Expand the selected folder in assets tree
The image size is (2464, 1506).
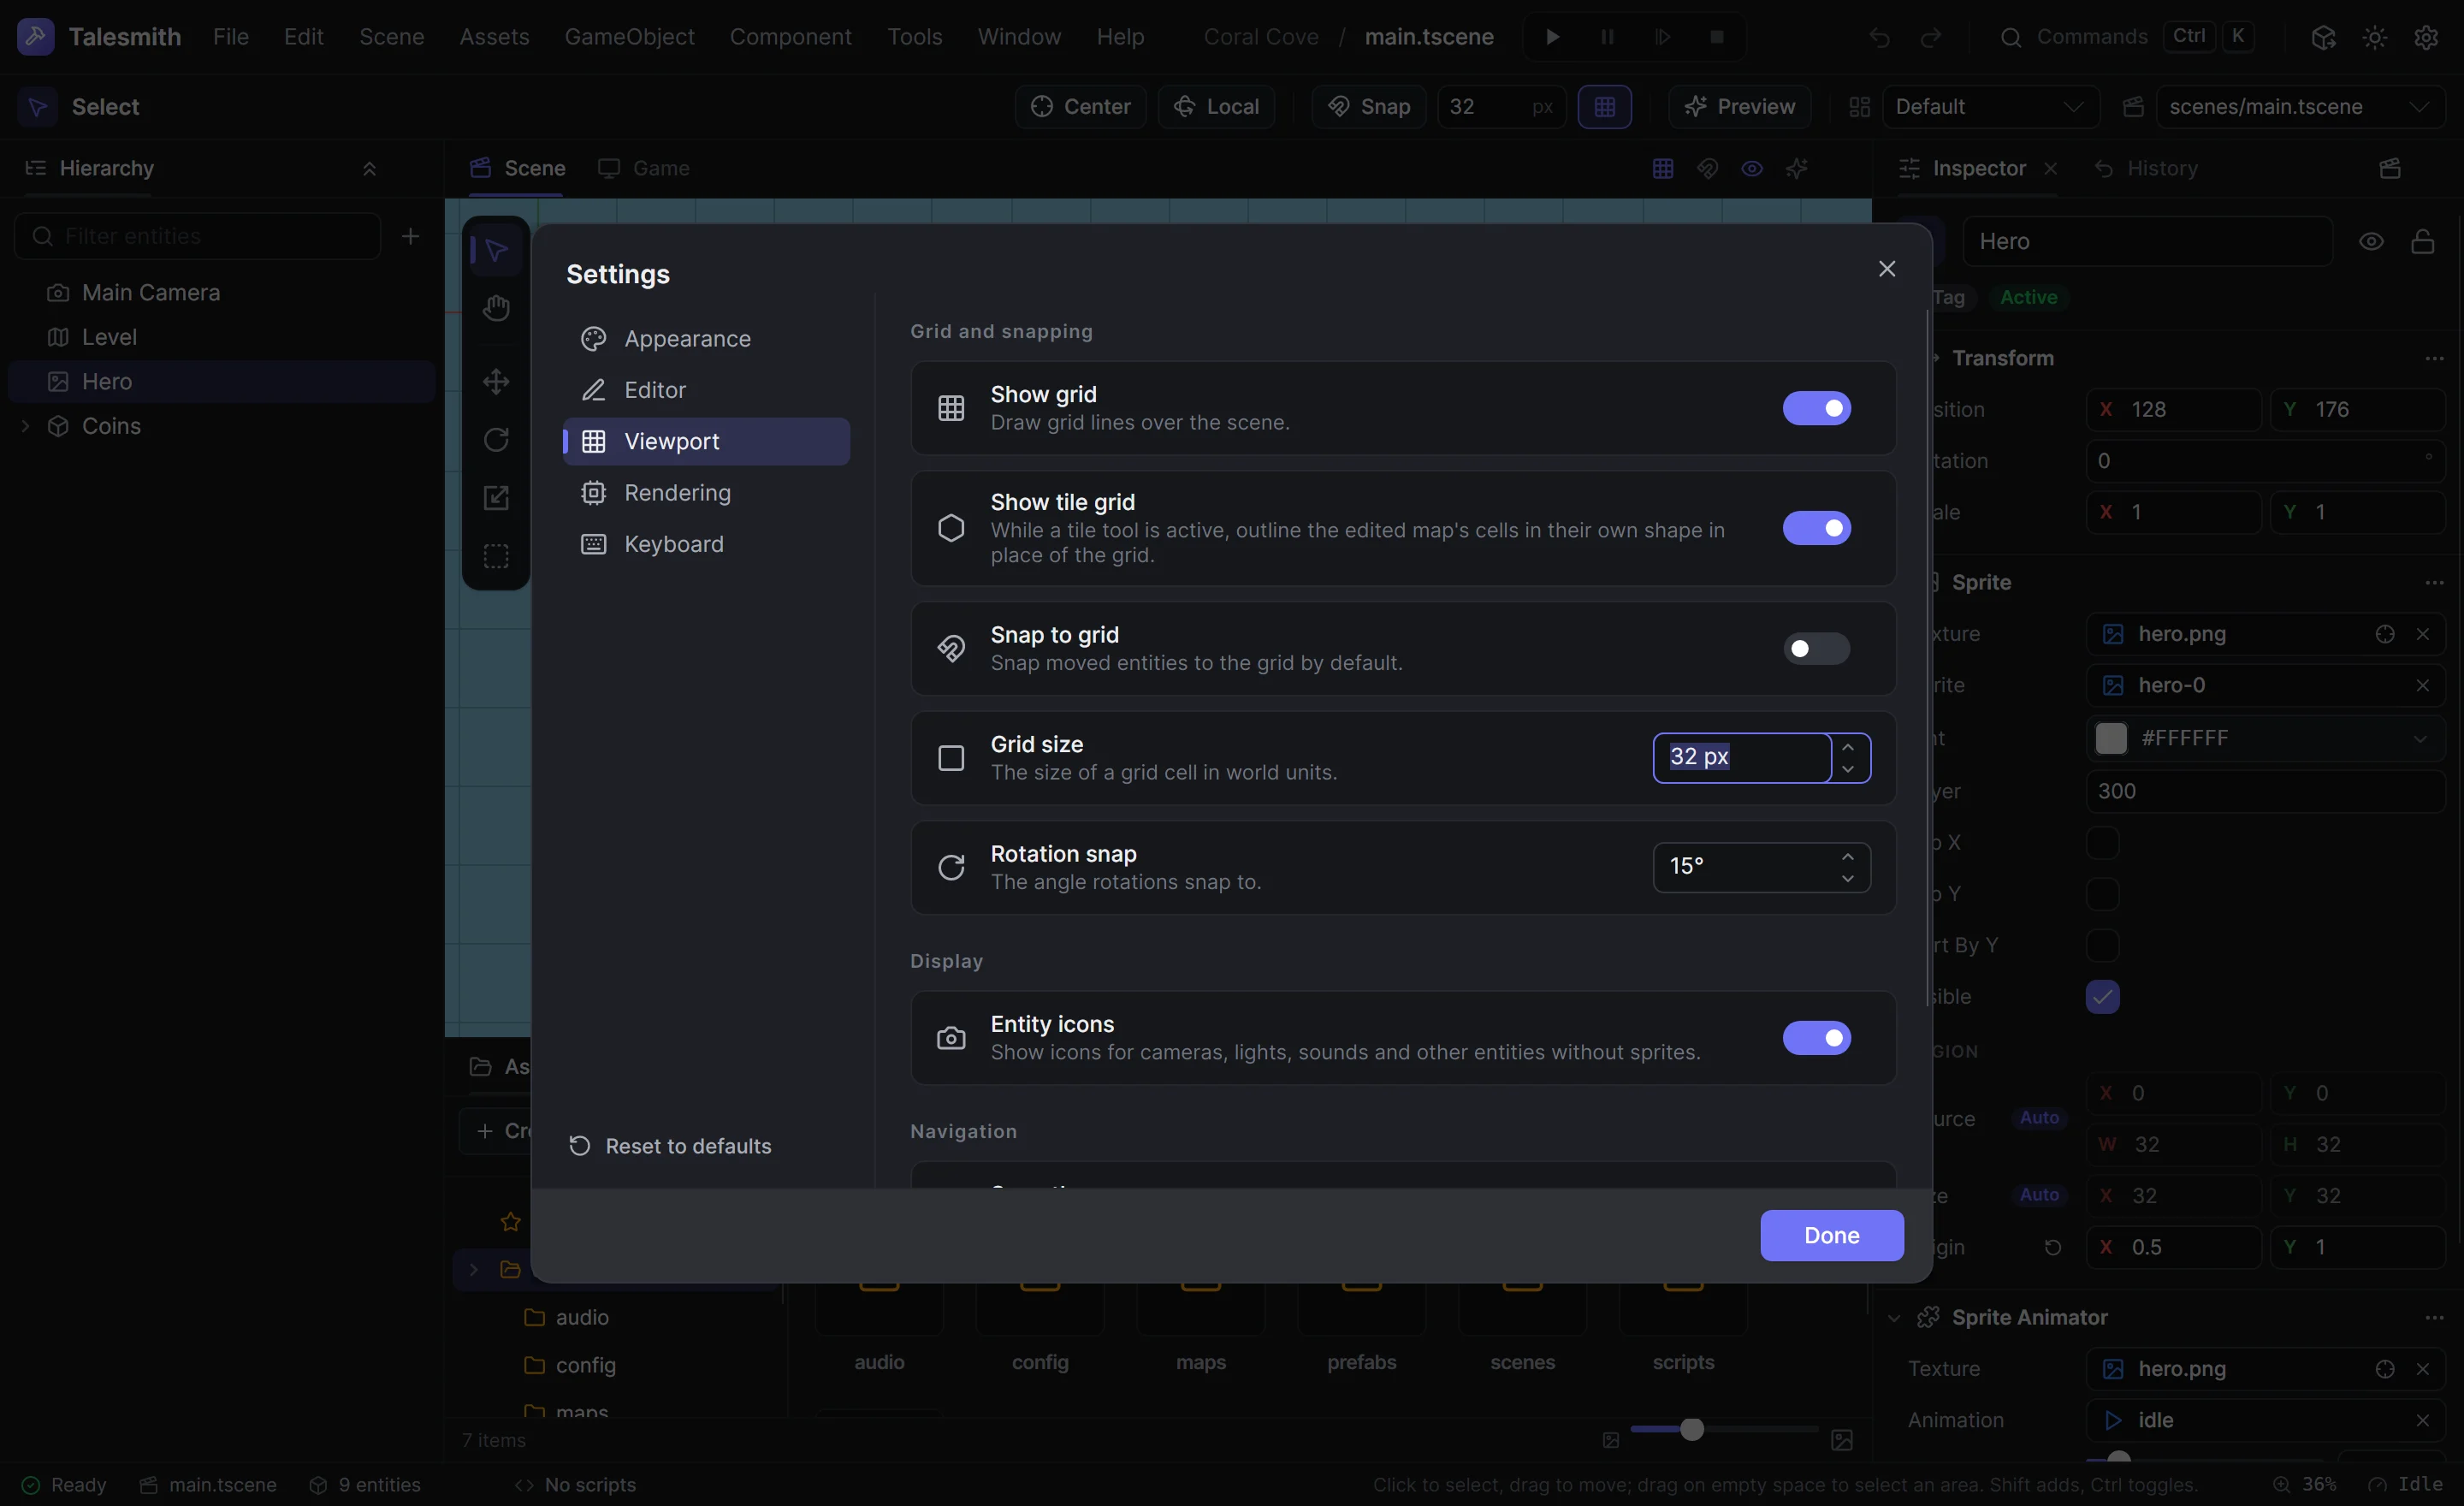click(474, 1269)
